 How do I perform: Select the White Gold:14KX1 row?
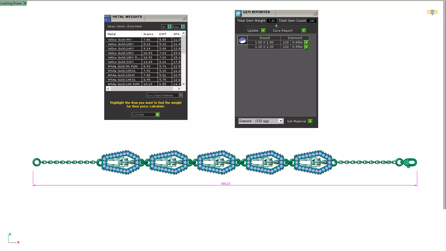click(144, 80)
